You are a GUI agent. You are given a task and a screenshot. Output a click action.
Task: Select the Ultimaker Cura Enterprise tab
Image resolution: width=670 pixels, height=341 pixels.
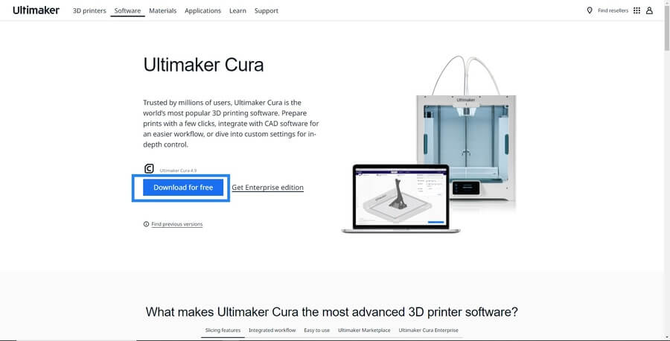tap(428, 331)
